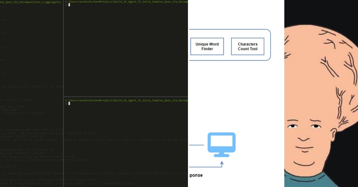This screenshot has width=358, height=187.
Task: Select the Characters Count Tool box
Action: coord(248,46)
